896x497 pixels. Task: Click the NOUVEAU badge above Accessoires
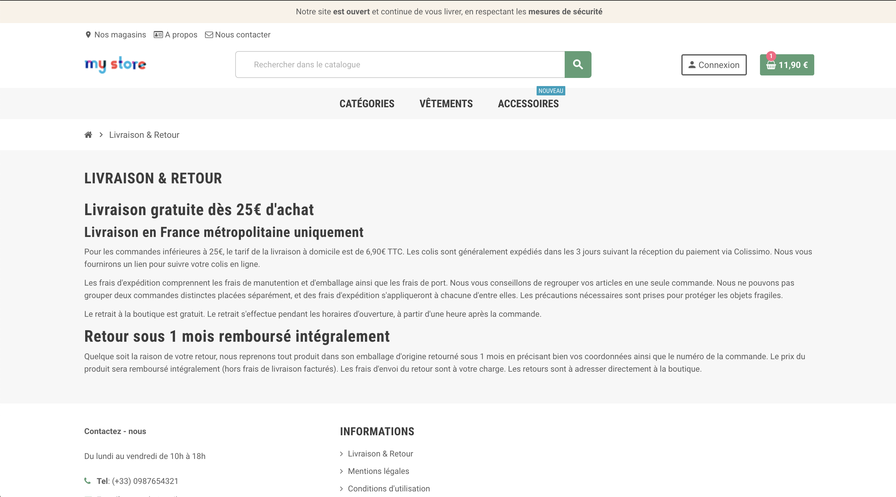(551, 91)
